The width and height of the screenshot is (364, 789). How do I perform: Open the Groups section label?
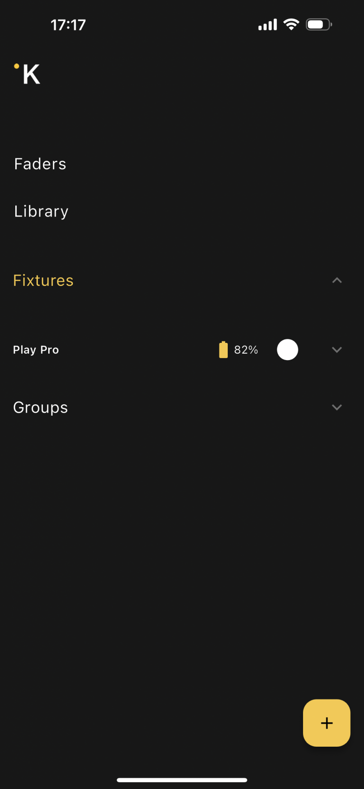[x=40, y=407]
